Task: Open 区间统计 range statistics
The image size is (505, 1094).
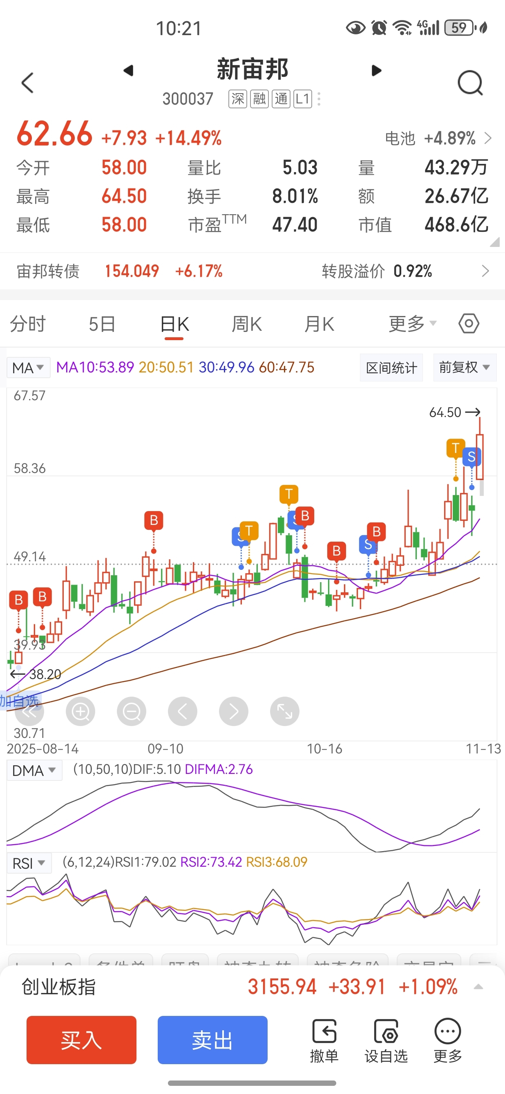Action: click(x=391, y=368)
